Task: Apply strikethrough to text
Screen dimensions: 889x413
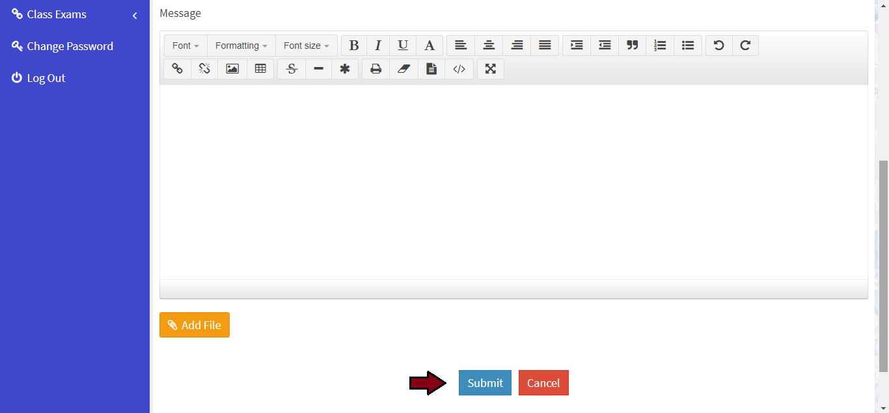Action: point(292,69)
